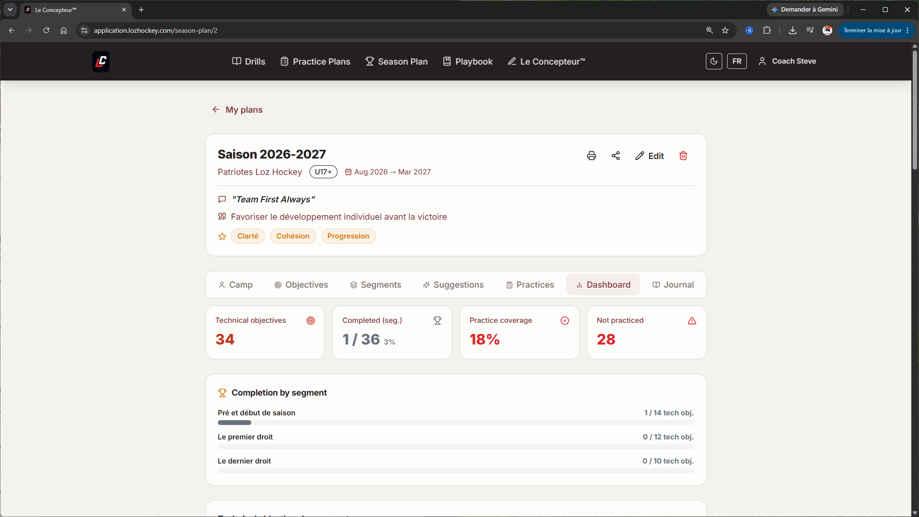Switch to the Segments tab

(x=376, y=285)
